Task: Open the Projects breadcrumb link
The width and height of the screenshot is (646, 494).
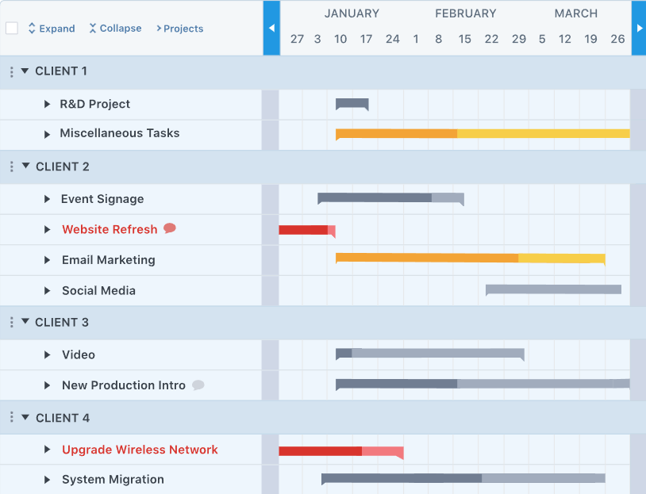Action: (179, 29)
